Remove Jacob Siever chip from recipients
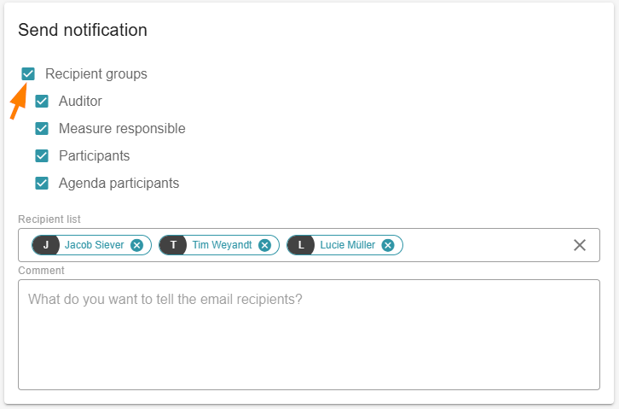The image size is (619, 409). pos(136,245)
